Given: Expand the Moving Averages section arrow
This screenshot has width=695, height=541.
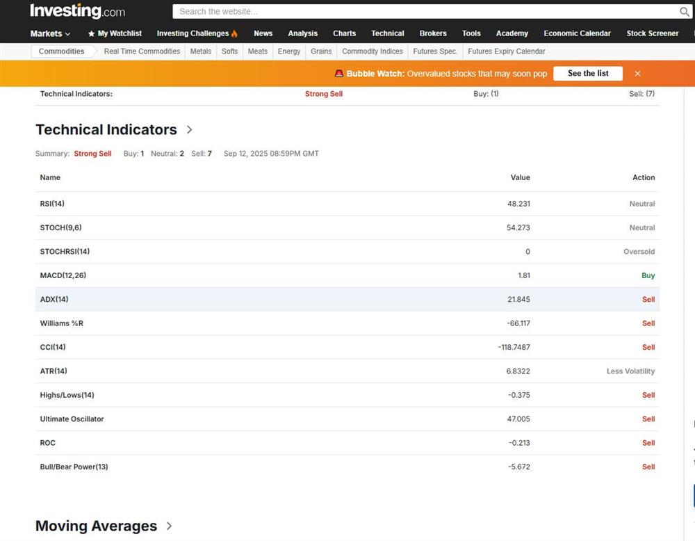Looking at the screenshot, I should 169,526.
